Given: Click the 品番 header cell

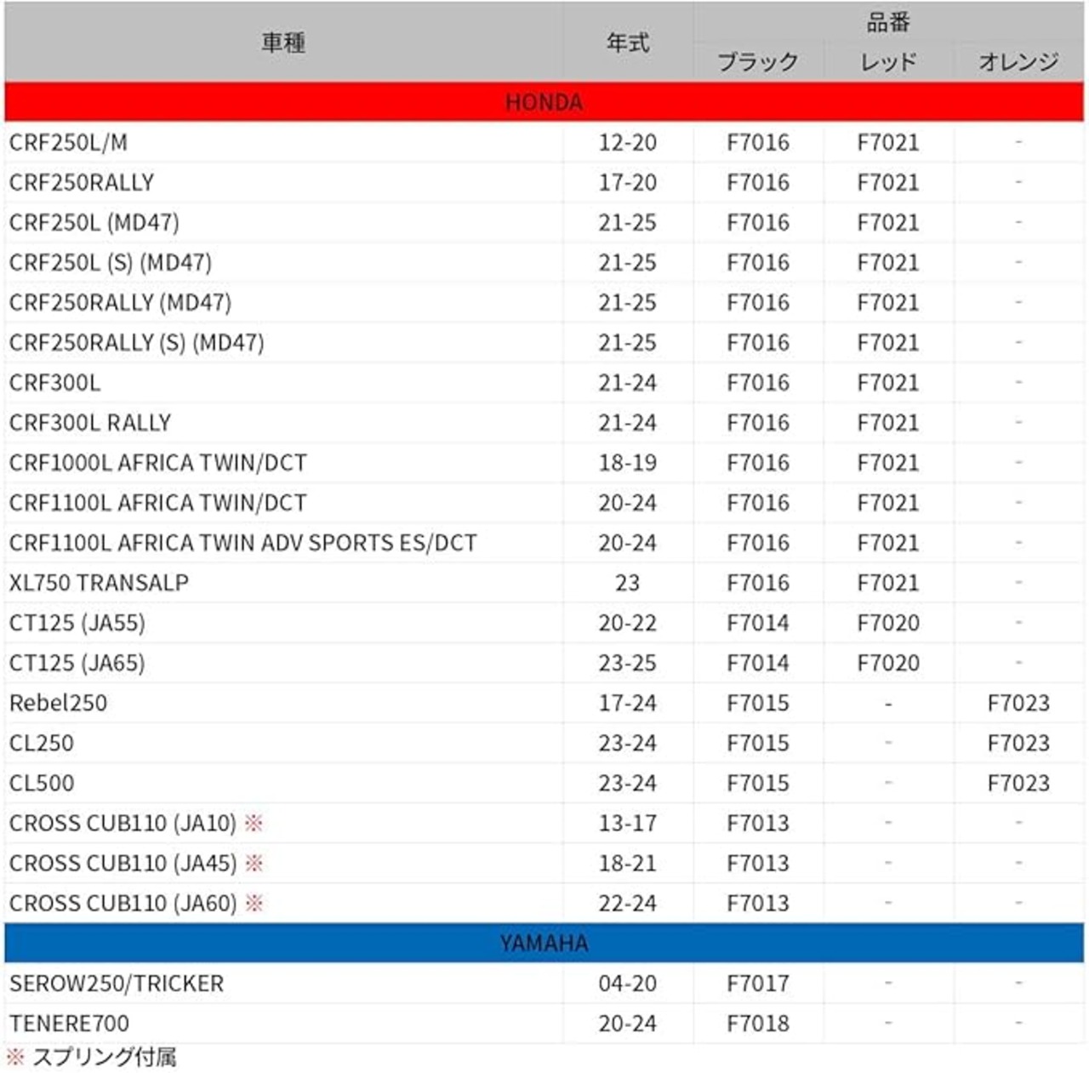Looking at the screenshot, I should (888, 22).
